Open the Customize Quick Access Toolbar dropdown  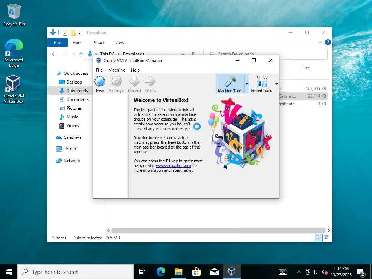[x=80, y=33]
